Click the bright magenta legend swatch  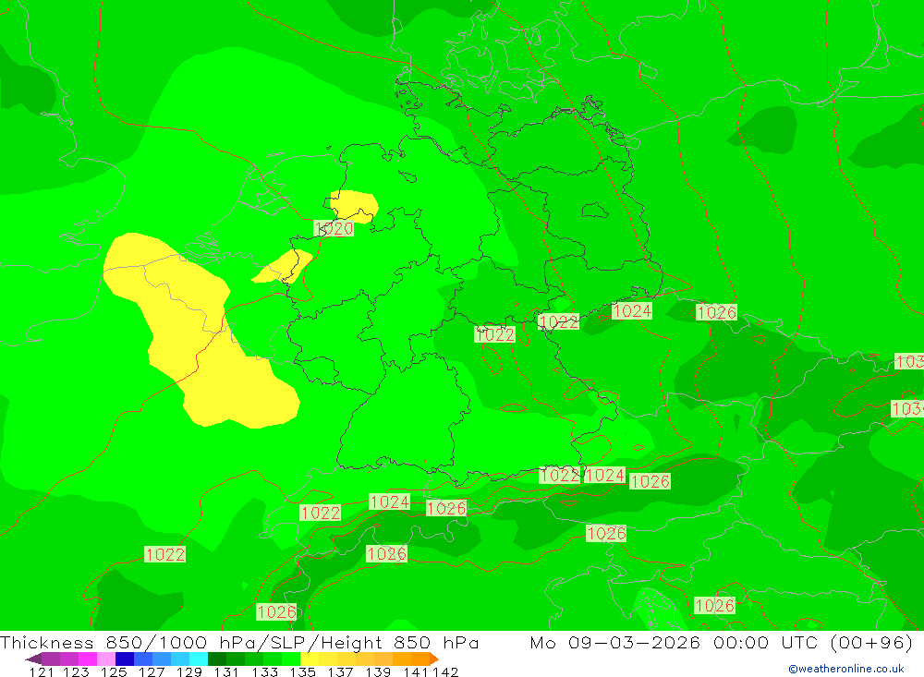coord(88,659)
